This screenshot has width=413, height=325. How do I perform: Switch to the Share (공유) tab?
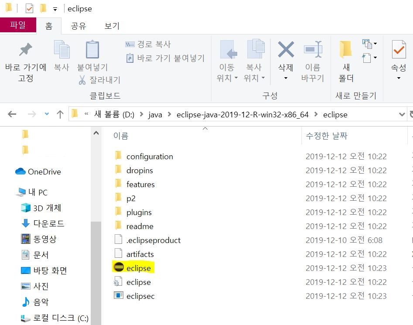[79, 26]
